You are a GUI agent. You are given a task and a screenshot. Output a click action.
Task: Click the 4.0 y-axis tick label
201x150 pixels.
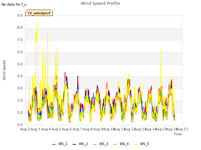20,76
